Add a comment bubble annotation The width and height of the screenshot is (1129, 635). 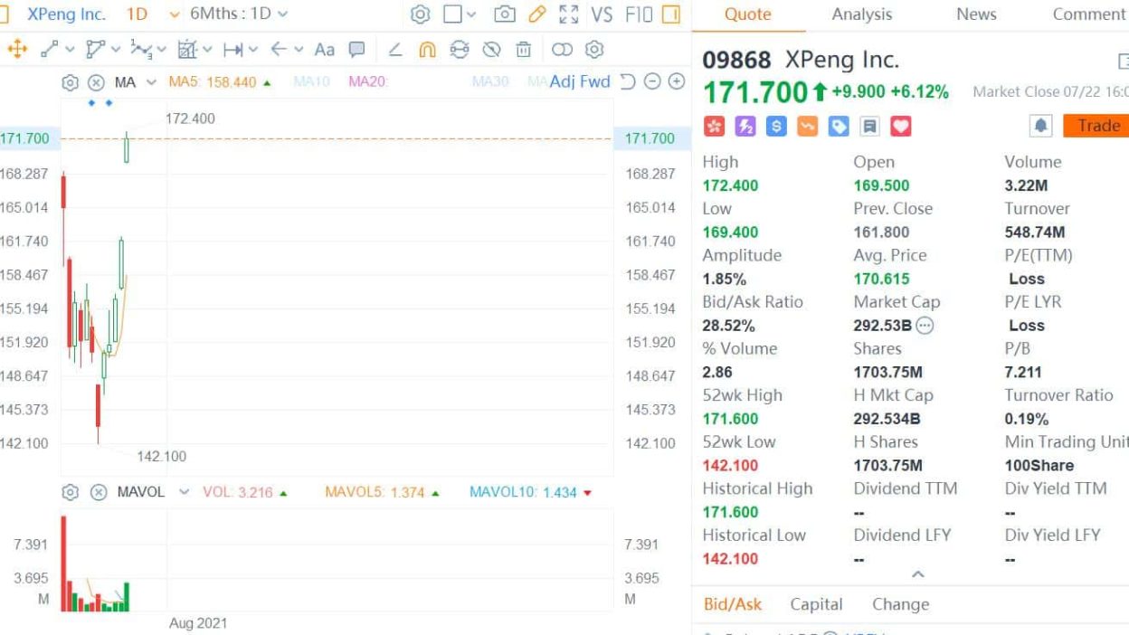coord(357,50)
